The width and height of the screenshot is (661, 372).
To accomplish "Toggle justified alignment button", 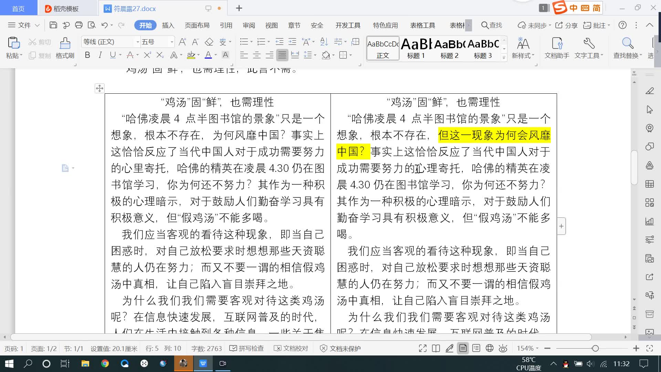I will click(282, 55).
